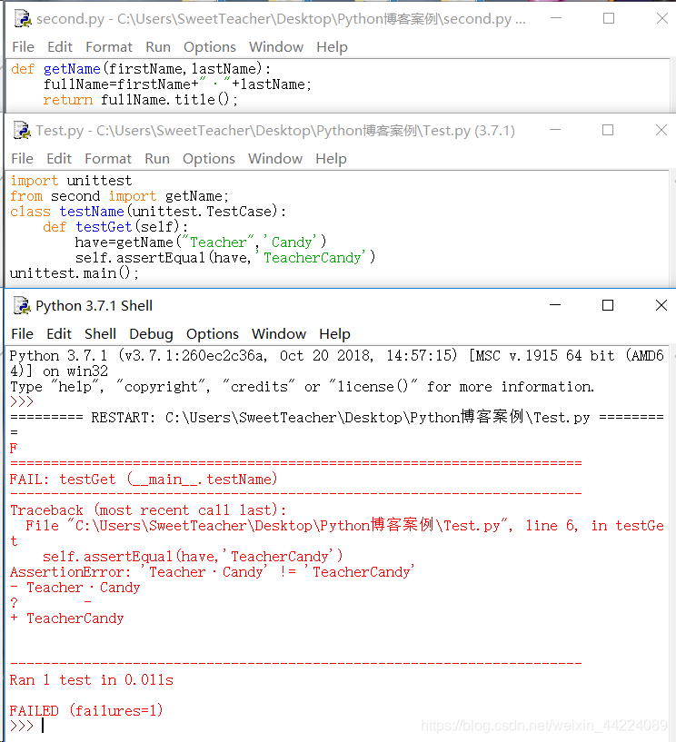Minimize the Python 3.7.1 Shell window
The width and height of the screenshot is (676, 742).
(555, 305)
